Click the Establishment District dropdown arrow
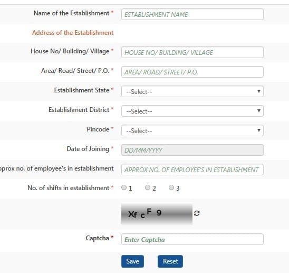This screenshot has height=273, width=289. click(x=259, y=111)
